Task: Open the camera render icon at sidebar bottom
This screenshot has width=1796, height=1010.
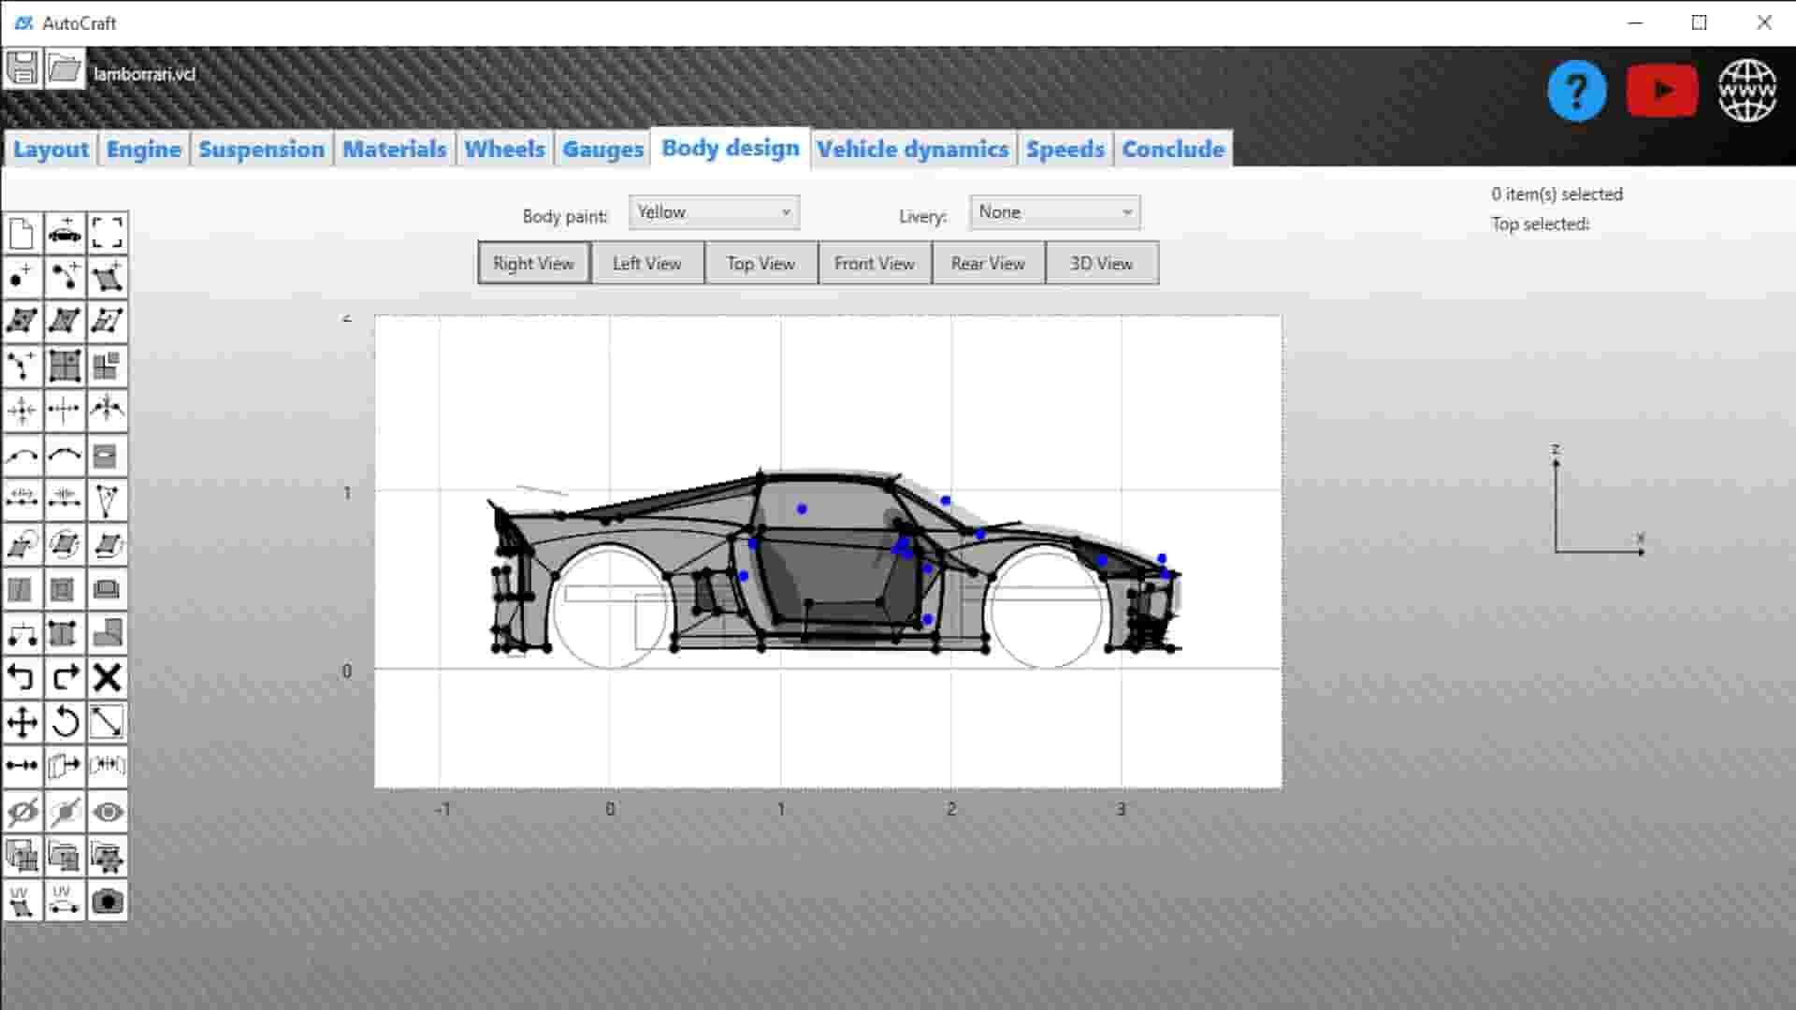Action: click(107, 901)
